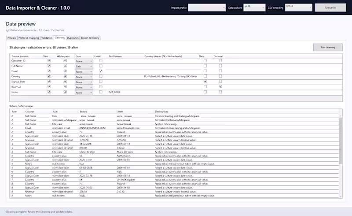Toggle Date checkbox for Signup Date
The height and width of the screenshot is (216, 352).
point(205,82)
